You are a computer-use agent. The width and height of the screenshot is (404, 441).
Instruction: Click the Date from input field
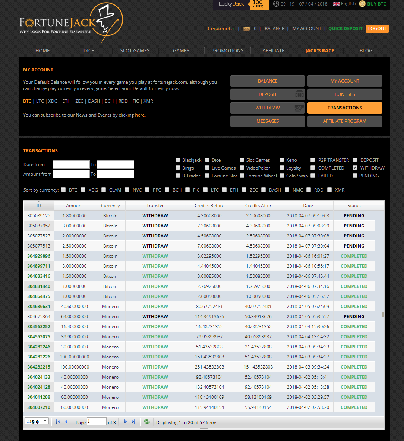coord(71,165)
